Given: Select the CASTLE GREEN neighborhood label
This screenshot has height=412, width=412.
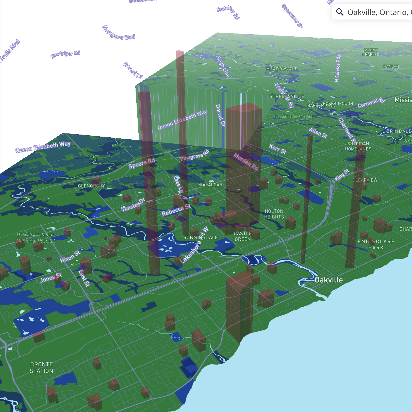Looking at the screenshot, I should [243, 236].
